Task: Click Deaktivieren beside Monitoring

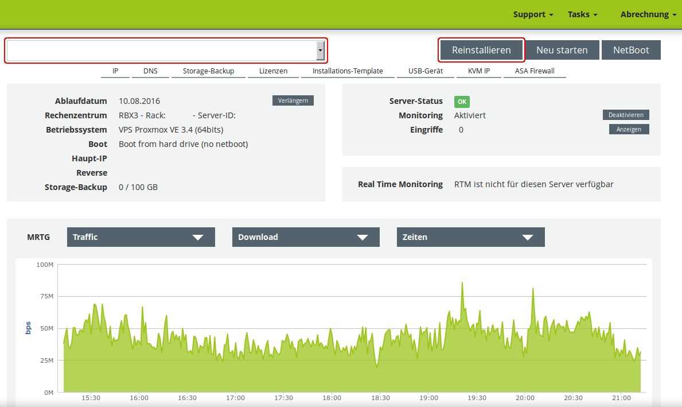Action: click(x=625, y=115)
